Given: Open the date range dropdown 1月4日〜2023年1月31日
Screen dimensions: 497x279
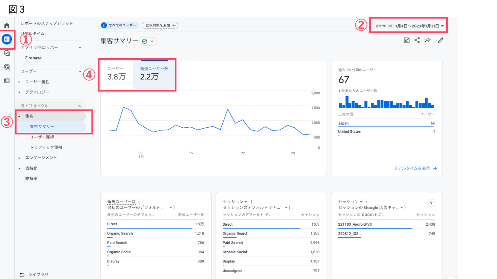Looking at the screenshot, I should point(410,26).
